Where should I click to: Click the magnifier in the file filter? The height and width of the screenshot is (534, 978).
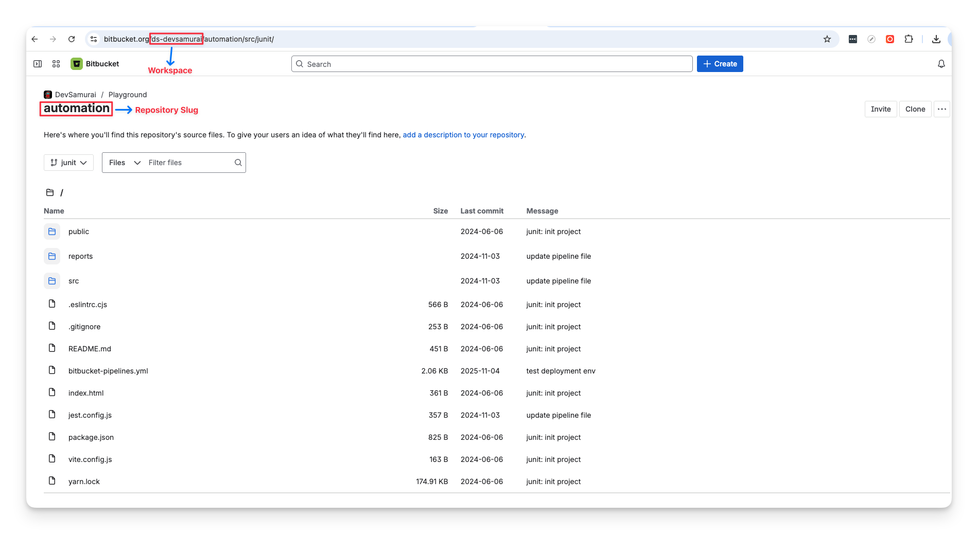coord(238,163)
